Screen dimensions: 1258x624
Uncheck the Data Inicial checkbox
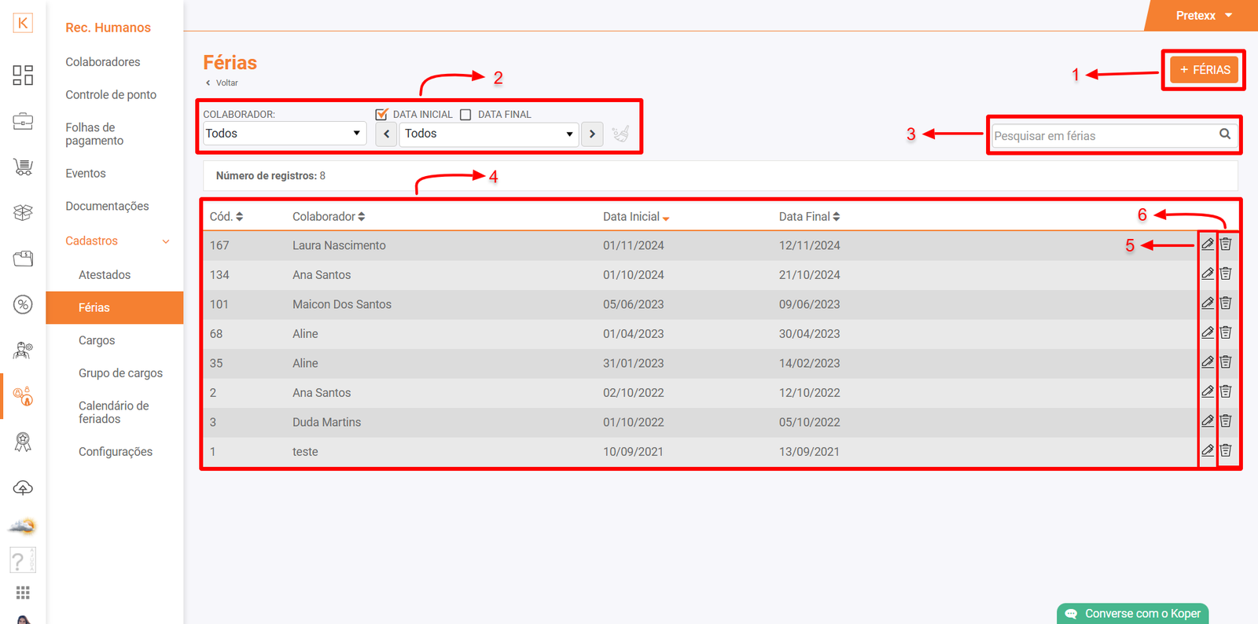pyautogui.click(x=382, y=115)
